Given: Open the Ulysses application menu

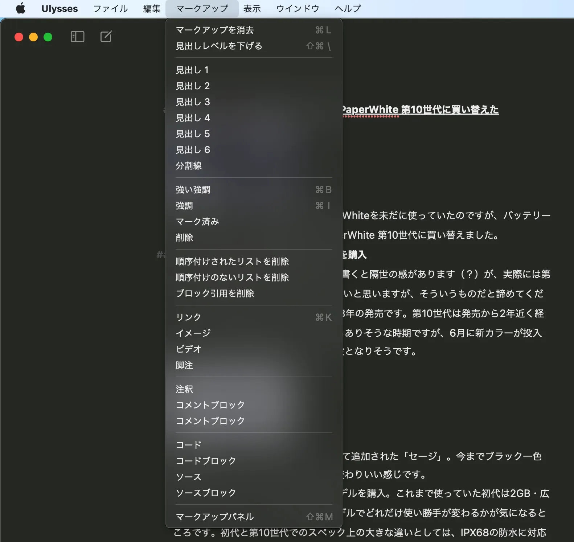Looking at the screenshot, I should 60,8.
